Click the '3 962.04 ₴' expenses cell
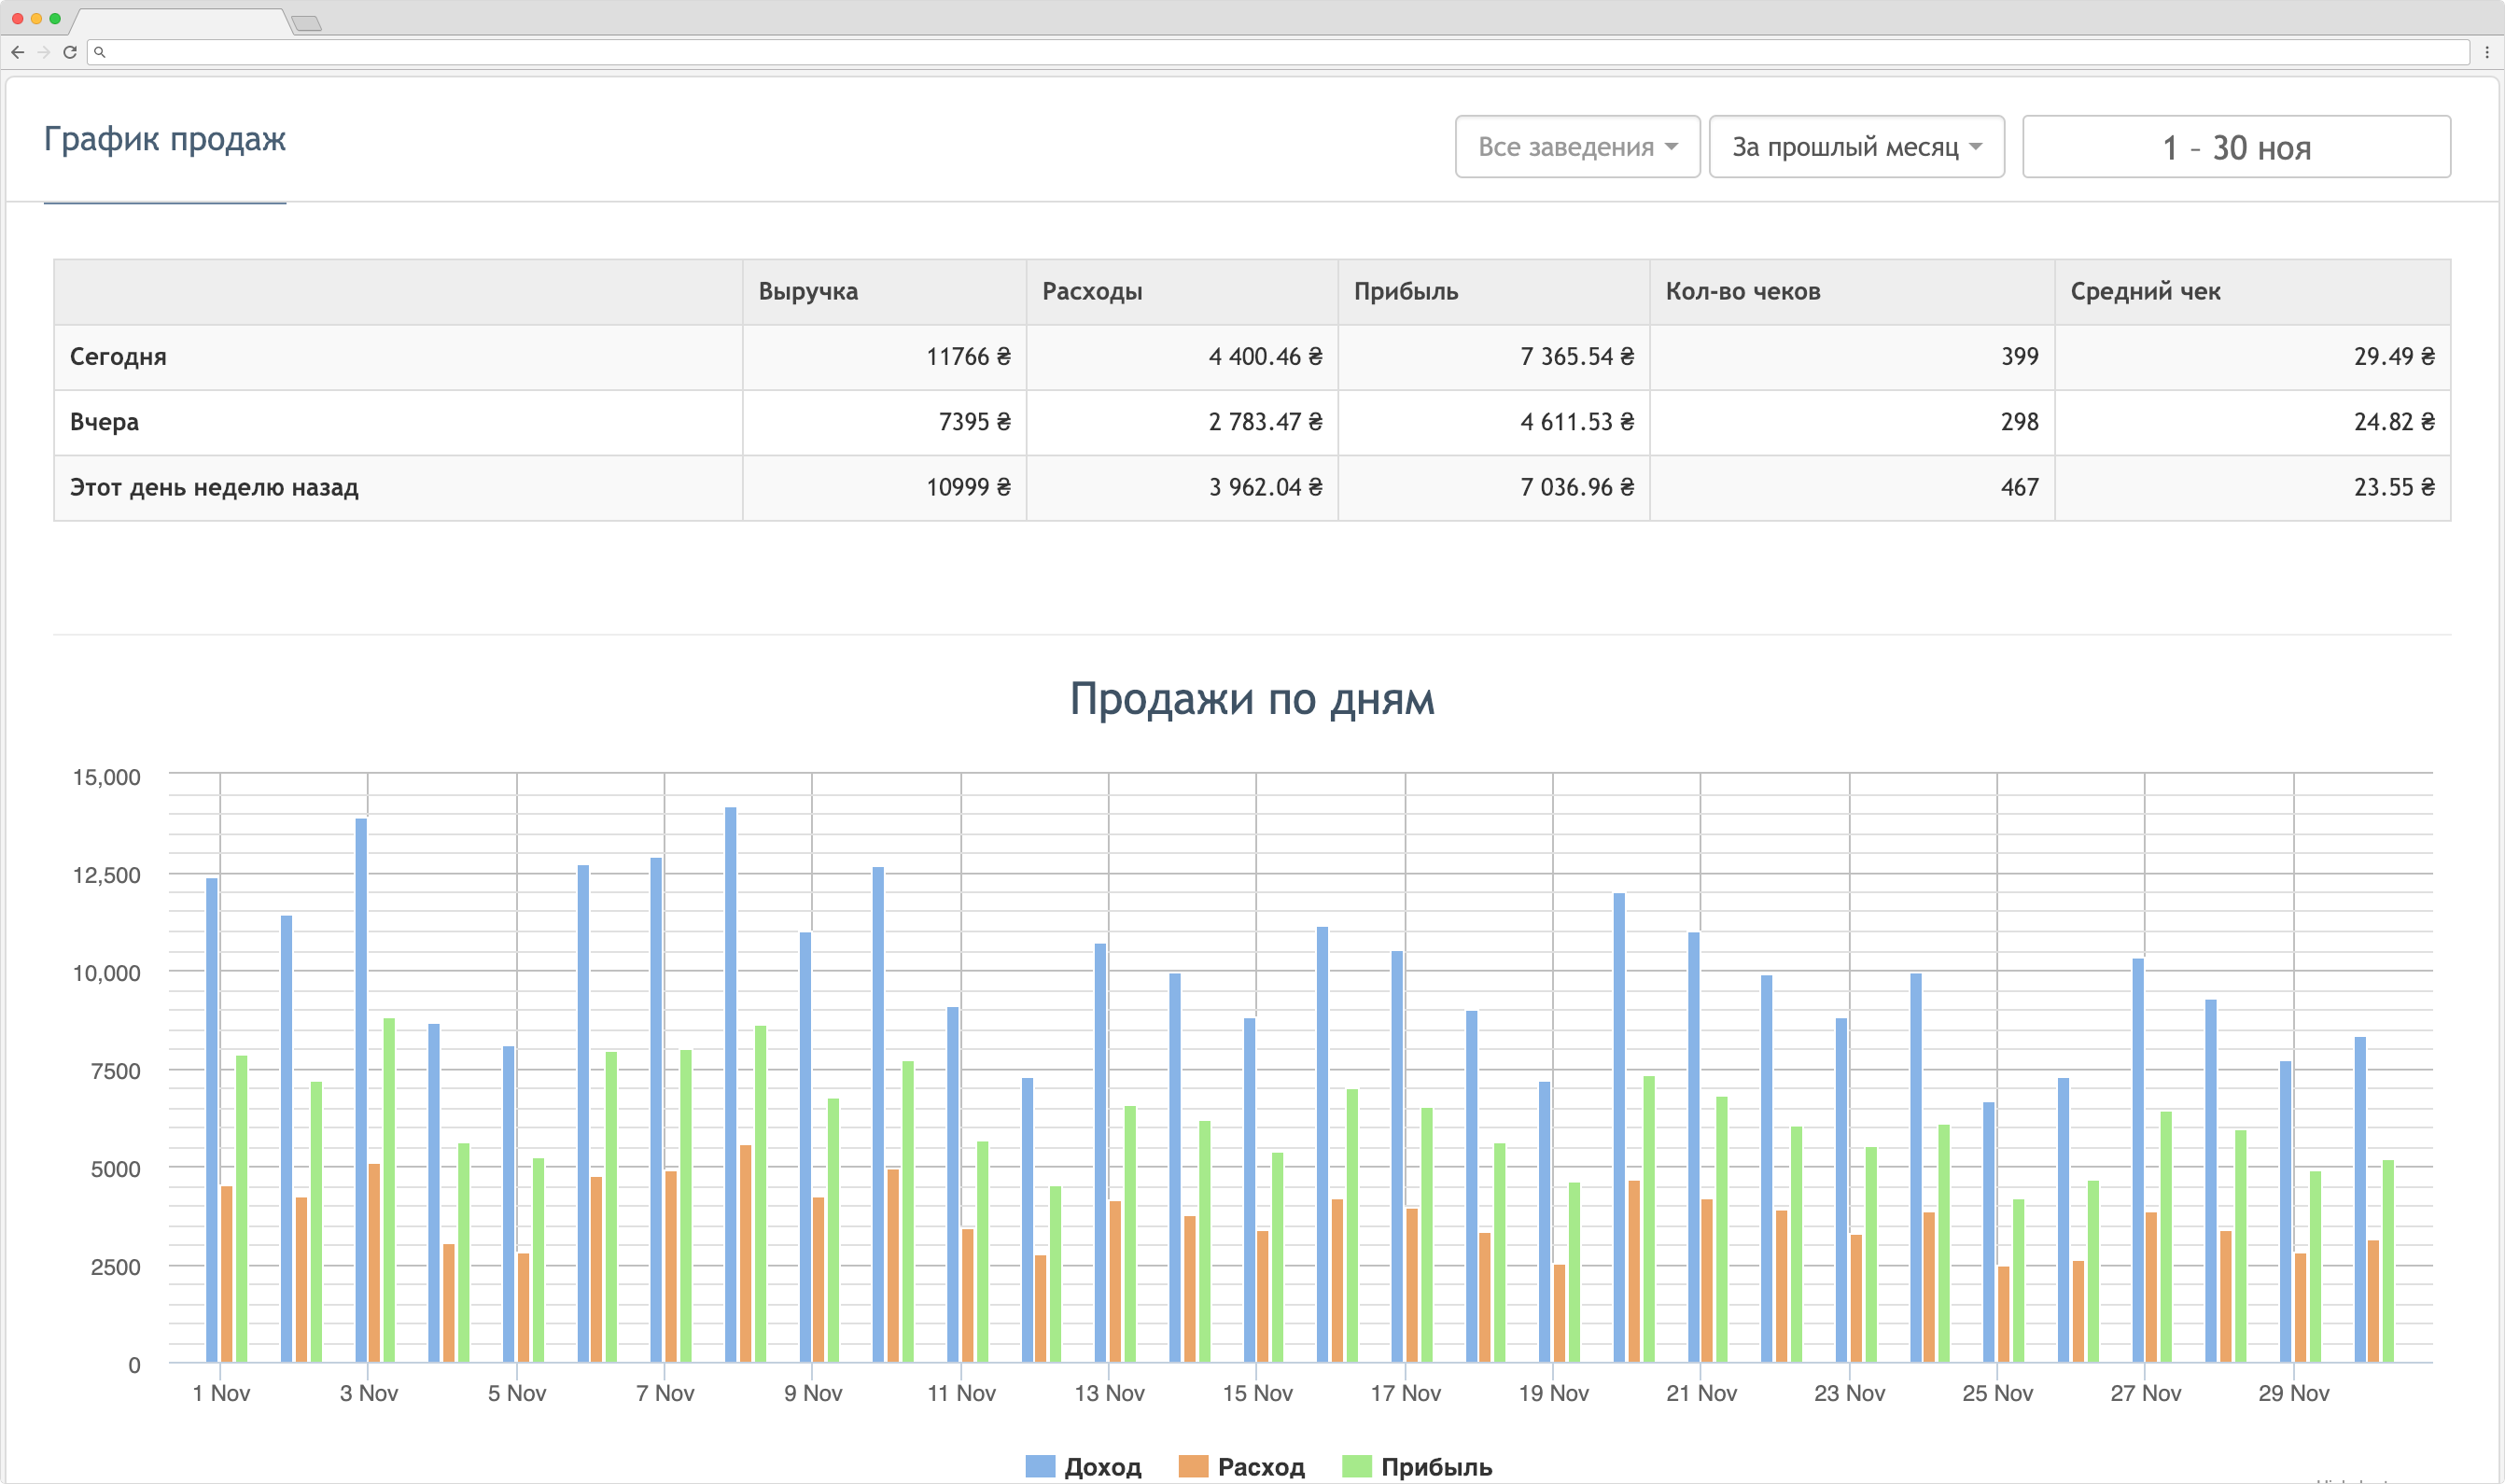The height and width of the screenshot is (1484, 2505). coord(1182,487)
